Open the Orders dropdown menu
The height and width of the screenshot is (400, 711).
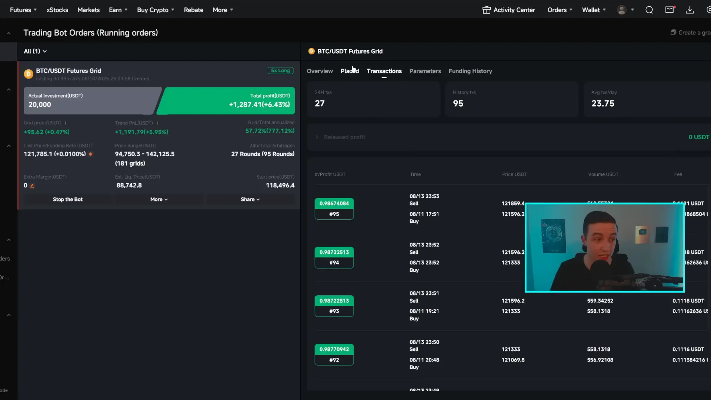[x=560, y=10]
